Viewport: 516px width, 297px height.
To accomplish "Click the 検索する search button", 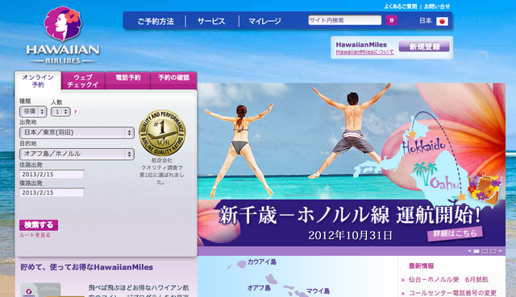I will point(39,225).
